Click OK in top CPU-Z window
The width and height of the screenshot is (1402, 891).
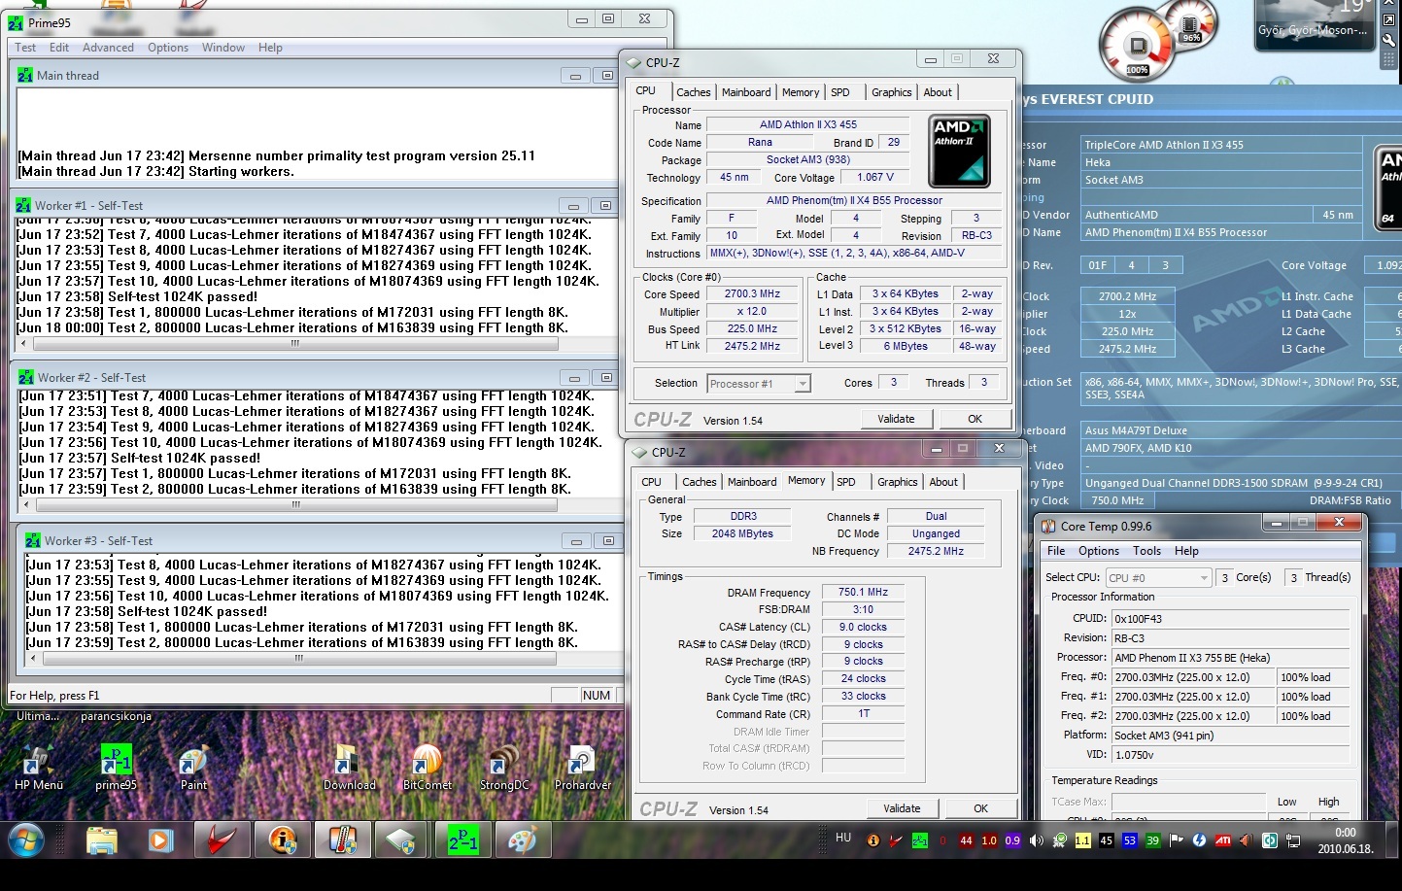point(975,419)
